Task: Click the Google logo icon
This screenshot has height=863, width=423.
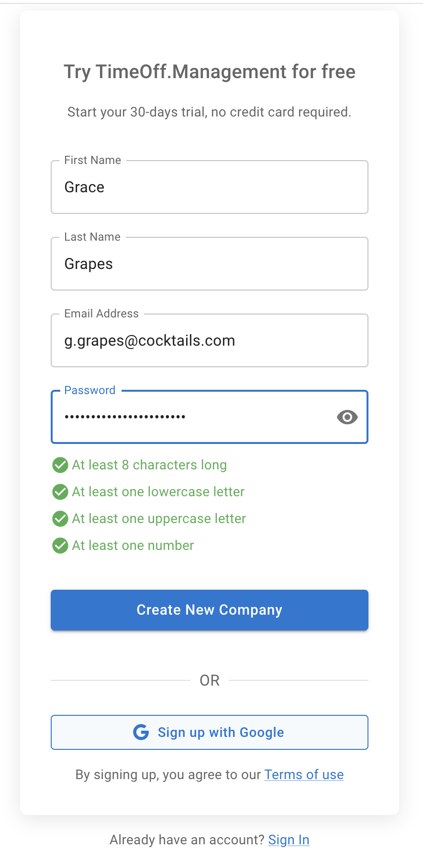Action: coord(141,732)
